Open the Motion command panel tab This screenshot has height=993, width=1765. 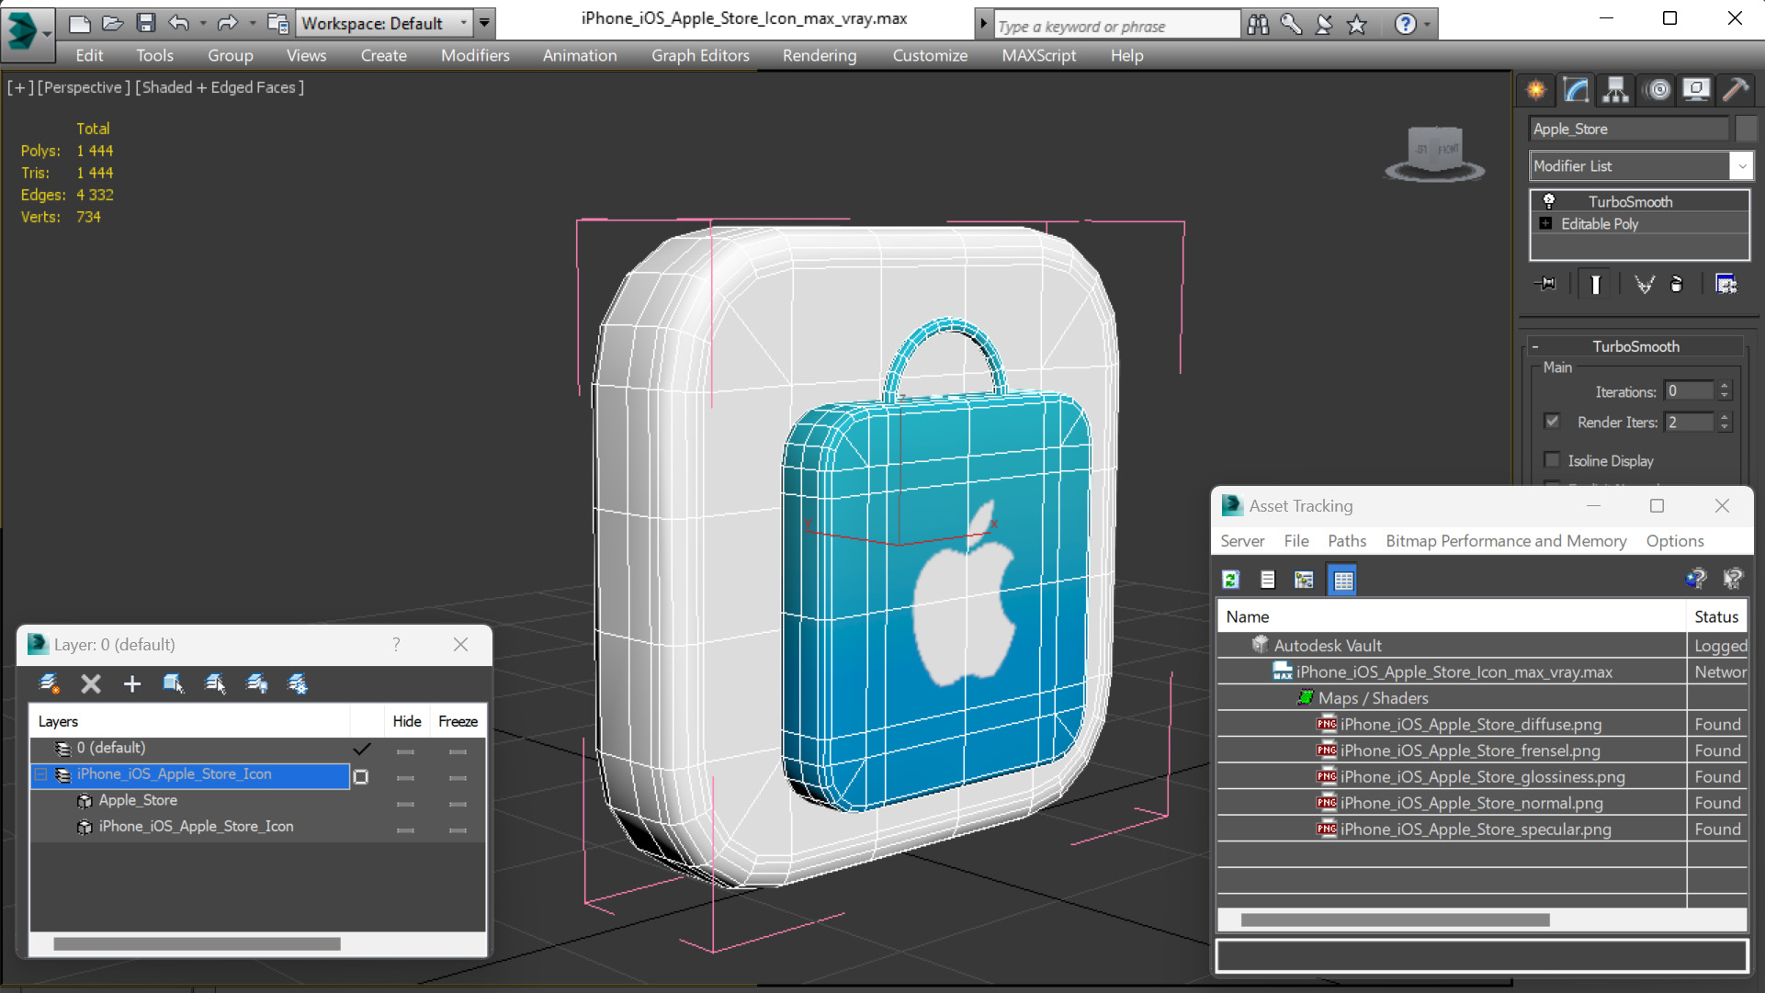coord(1658,89)
